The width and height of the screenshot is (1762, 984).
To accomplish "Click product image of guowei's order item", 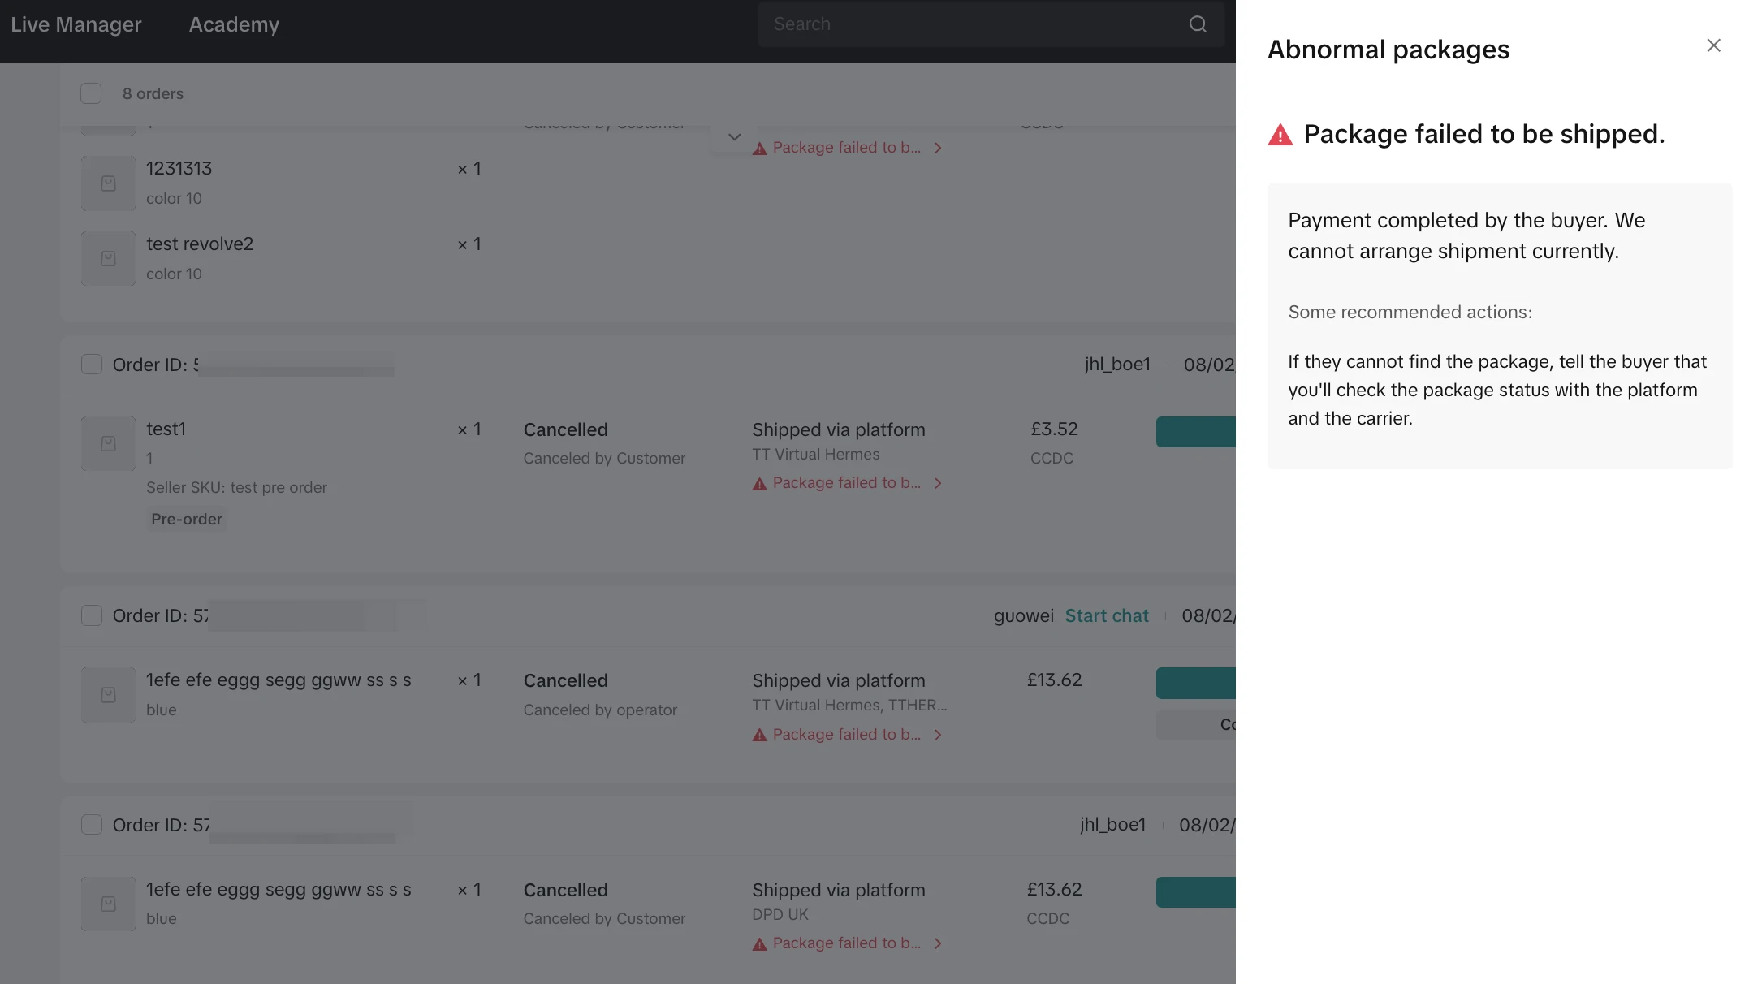I will click(108, 695).
